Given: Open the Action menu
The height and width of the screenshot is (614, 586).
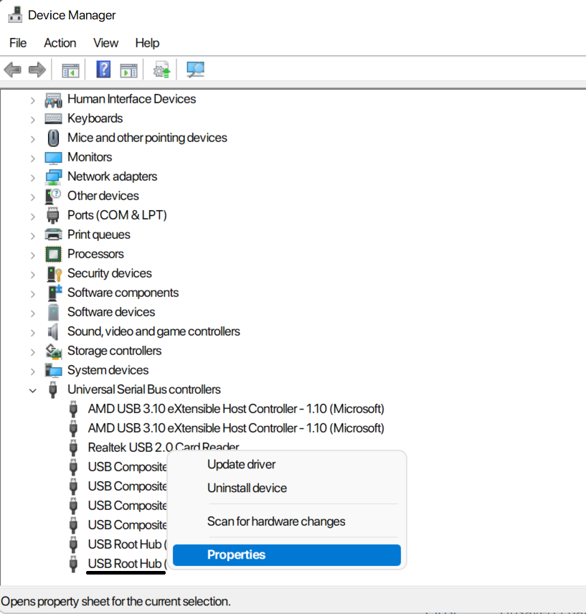Looking at the screenshot, I should 60,43.
